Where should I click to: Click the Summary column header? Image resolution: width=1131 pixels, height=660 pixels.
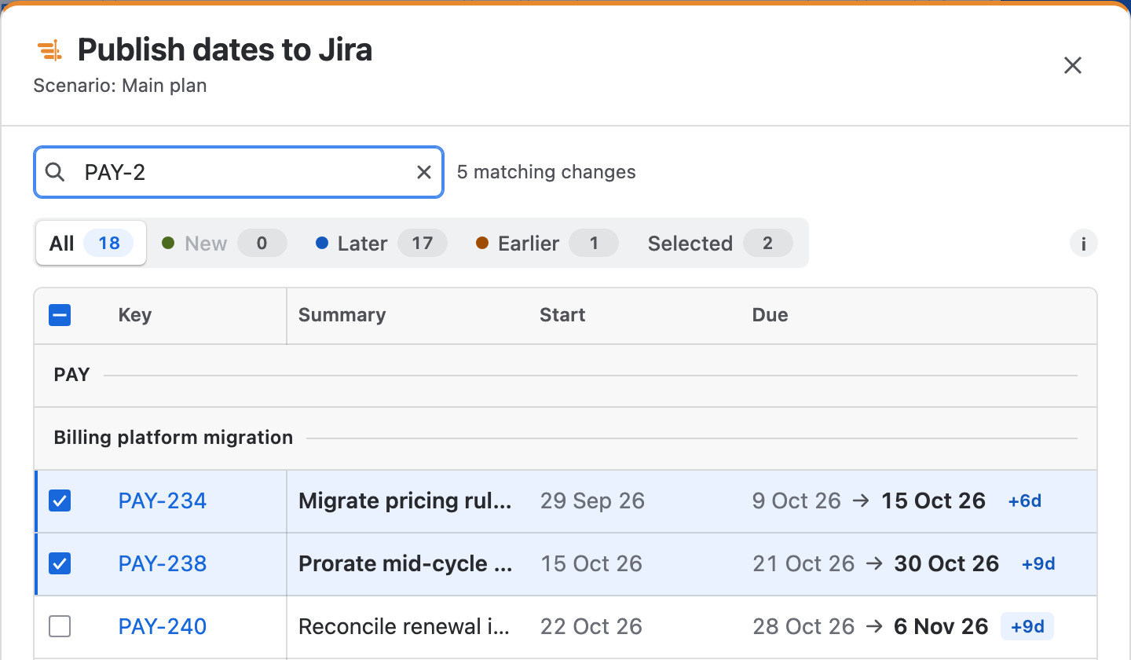click(x=342, y=315)
